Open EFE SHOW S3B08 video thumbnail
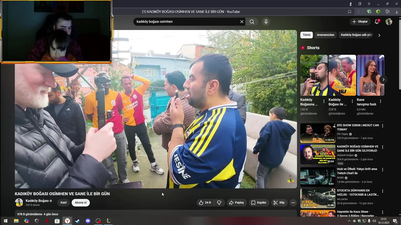The height and width of the screenshot is (225, 401). click(318, 133)
